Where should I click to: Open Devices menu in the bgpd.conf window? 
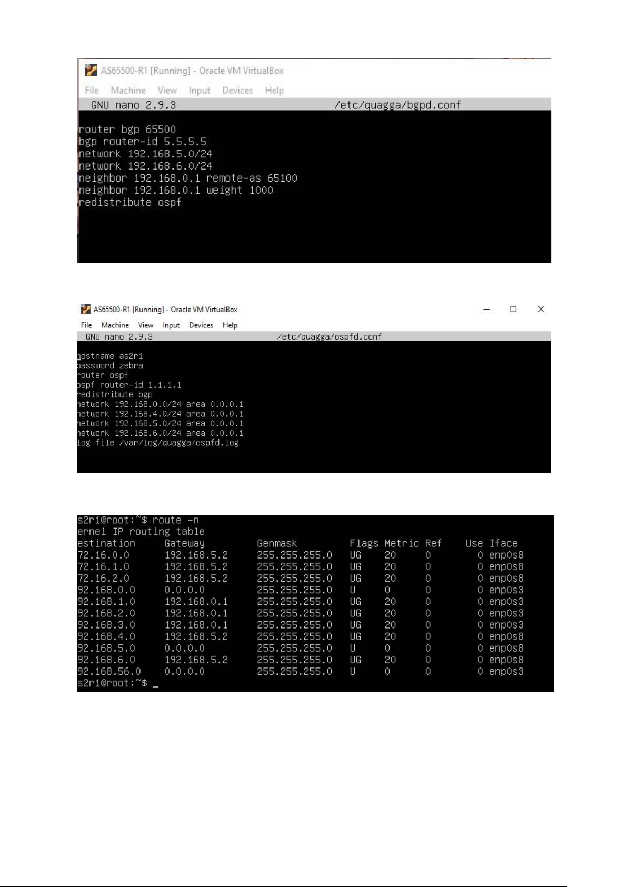click(237, 90)
